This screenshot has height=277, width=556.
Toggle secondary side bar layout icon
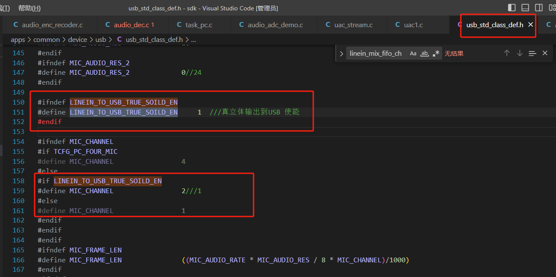539,8
